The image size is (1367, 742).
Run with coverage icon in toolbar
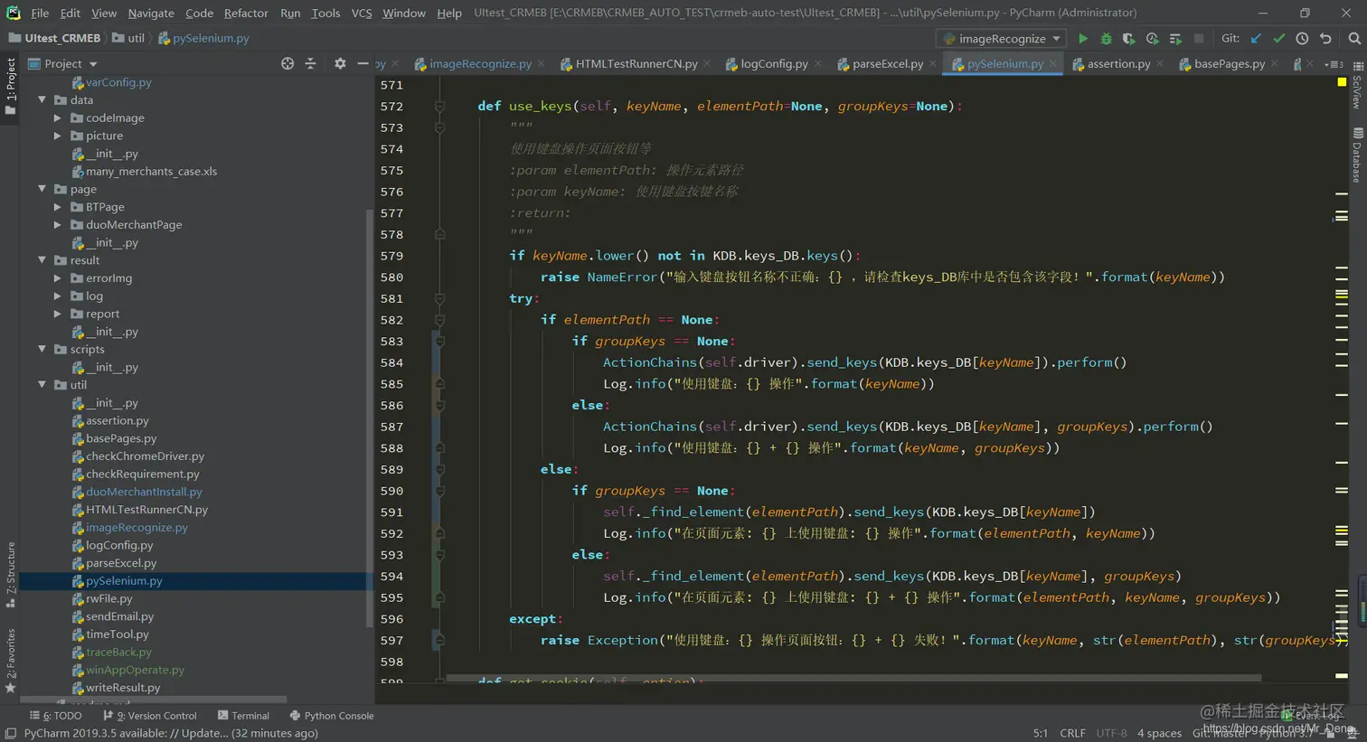point(1128,39)
